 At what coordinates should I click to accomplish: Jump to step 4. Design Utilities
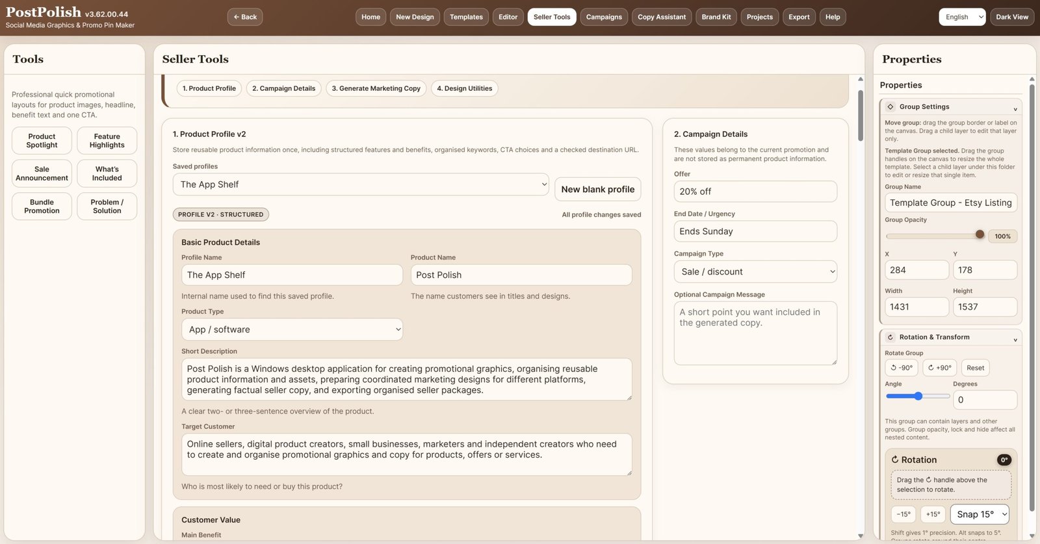pyautogui.click(x=464, y=88)
